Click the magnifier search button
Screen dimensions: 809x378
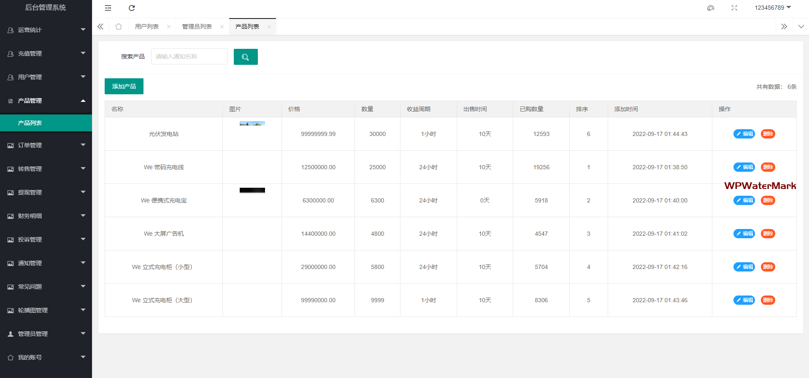click(246, 57)
